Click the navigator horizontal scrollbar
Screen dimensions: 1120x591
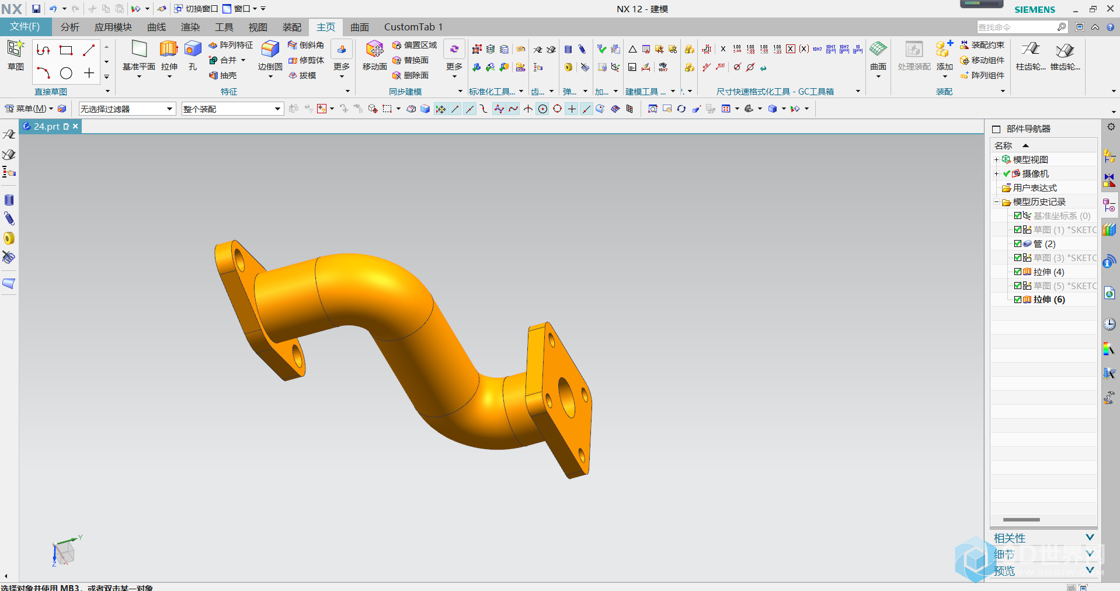[1021, 520]
